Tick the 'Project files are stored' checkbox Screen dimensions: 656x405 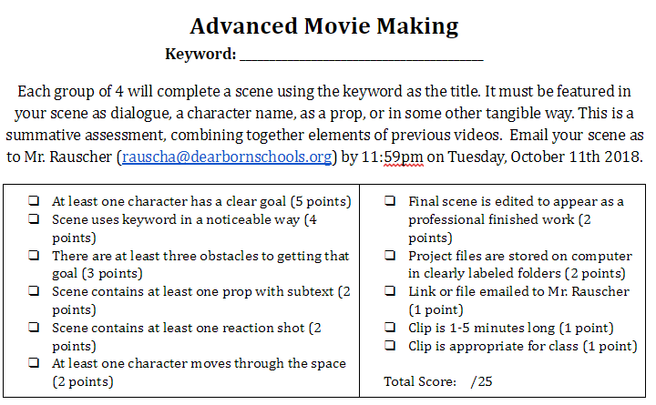(390, 256)
